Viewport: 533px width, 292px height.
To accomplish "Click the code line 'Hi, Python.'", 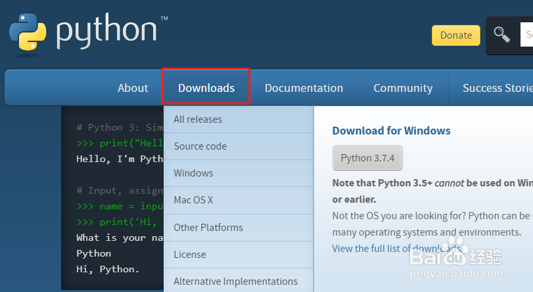I will tap(108, 269).
